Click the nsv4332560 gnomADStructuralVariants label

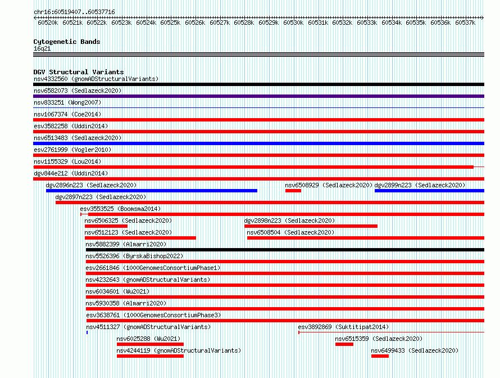(96, 79)
